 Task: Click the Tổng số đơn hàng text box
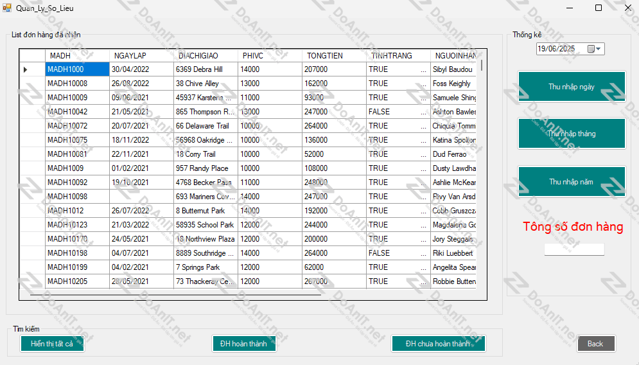[x=574, y=249]
